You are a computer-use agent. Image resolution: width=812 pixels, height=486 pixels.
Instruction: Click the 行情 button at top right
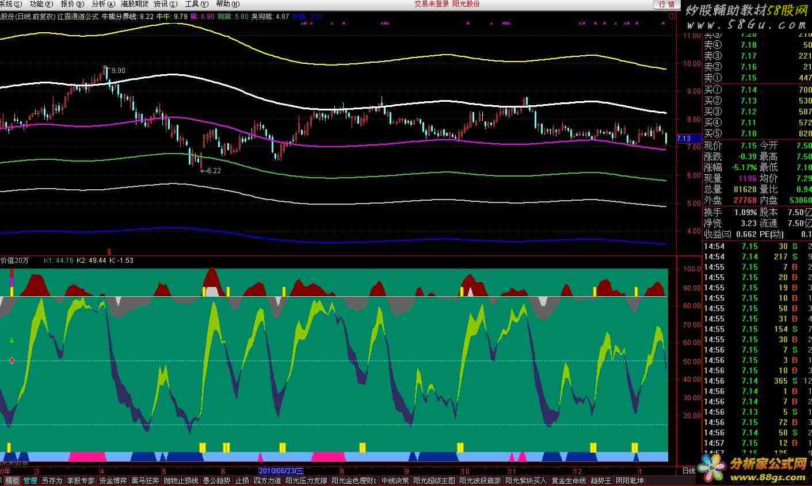point(666,4)
